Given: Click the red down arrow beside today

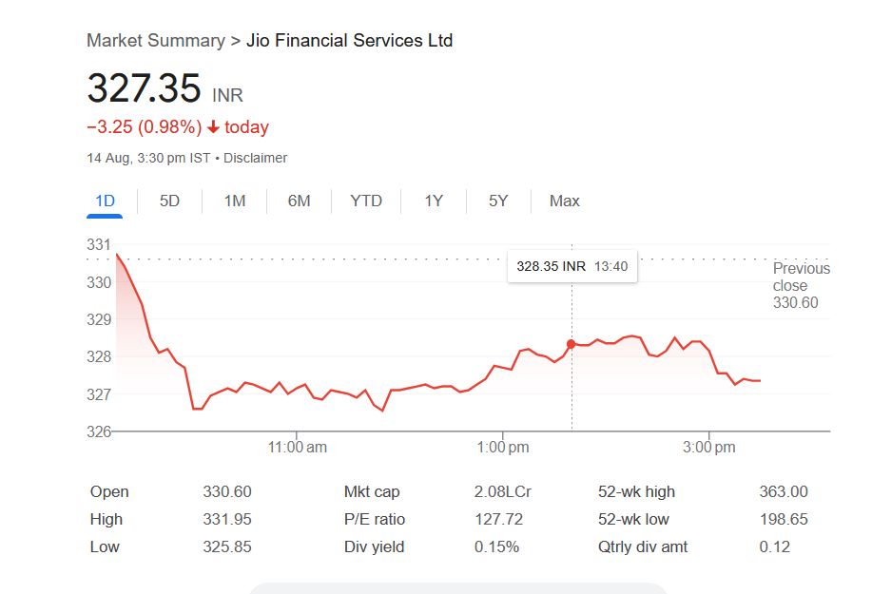Looking at the screenshot, I should click(213, 127).
